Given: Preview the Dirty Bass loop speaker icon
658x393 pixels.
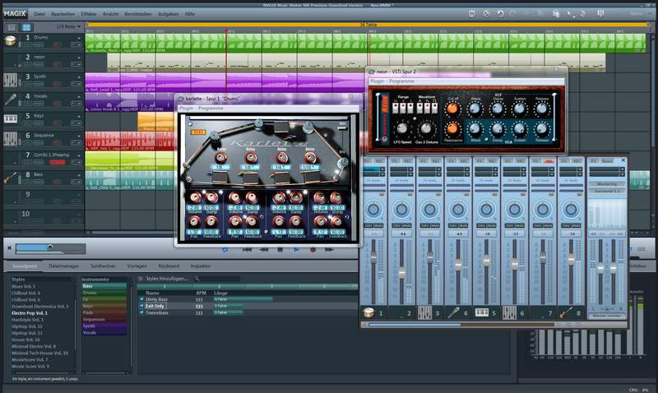Looking at the screenshot, I should [141, 299].
